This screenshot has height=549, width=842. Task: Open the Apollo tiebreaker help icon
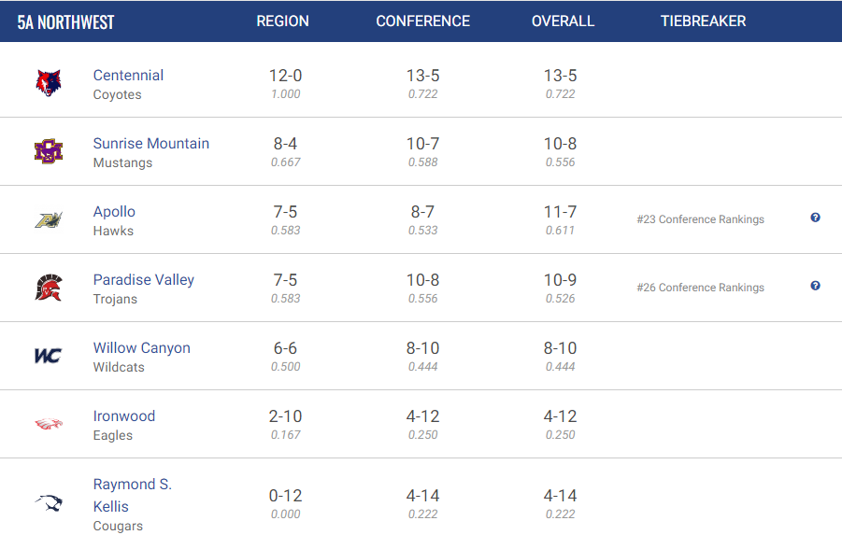click(815, 218)
